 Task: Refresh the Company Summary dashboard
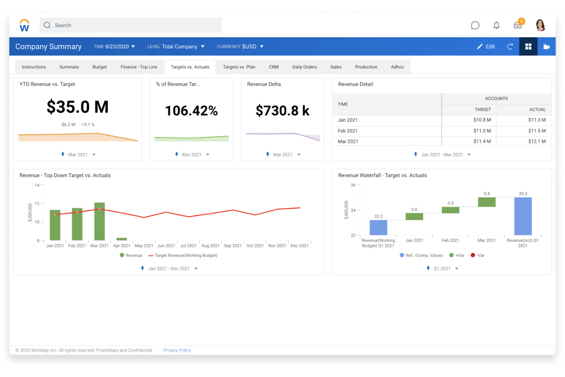[x=510, y=46]
